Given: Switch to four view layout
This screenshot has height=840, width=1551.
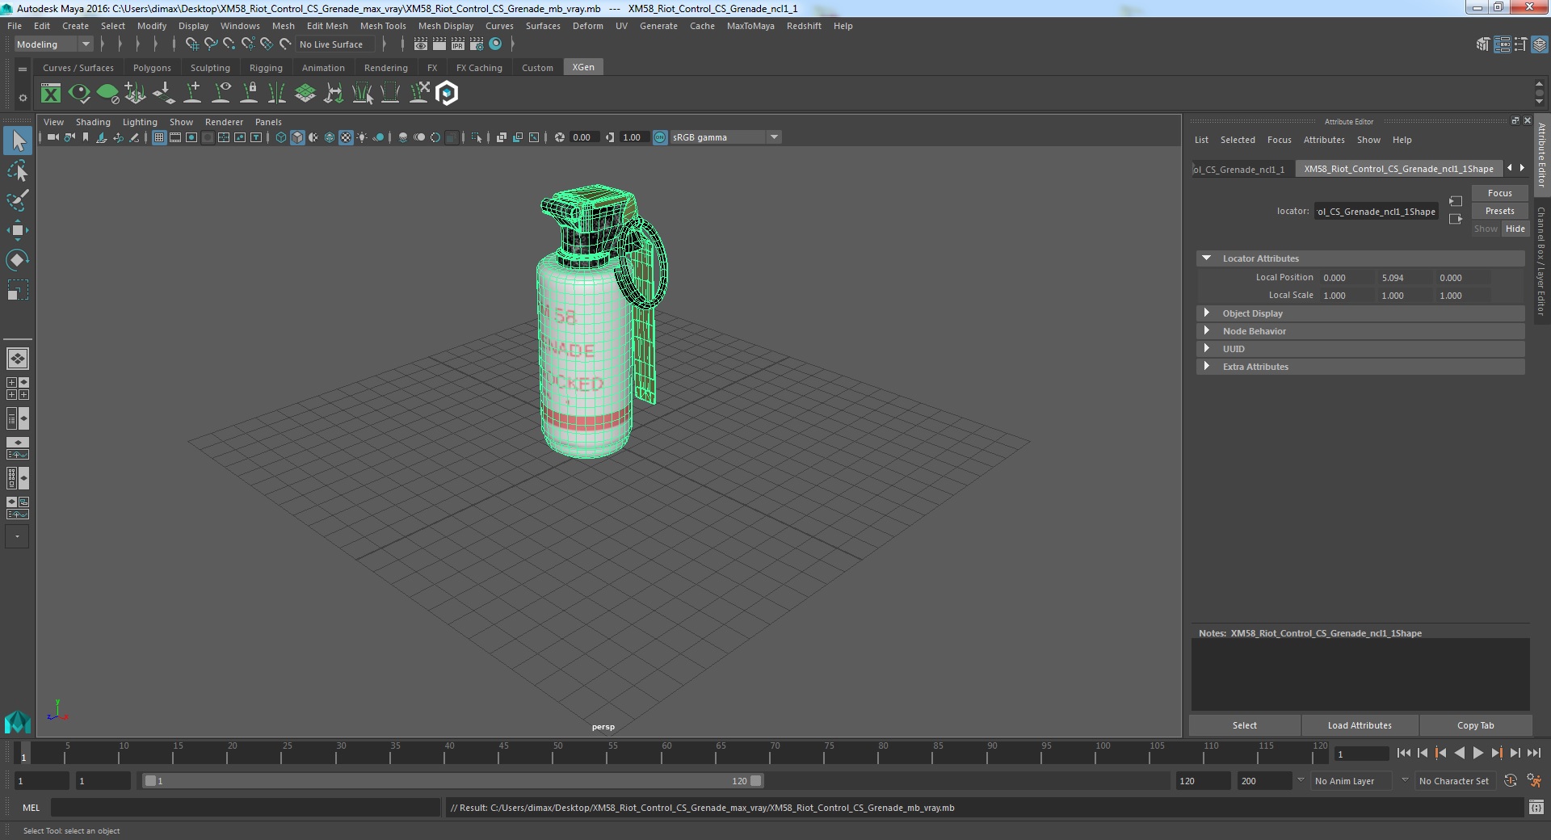Looking at the screenshot, I should coord(17,388).
